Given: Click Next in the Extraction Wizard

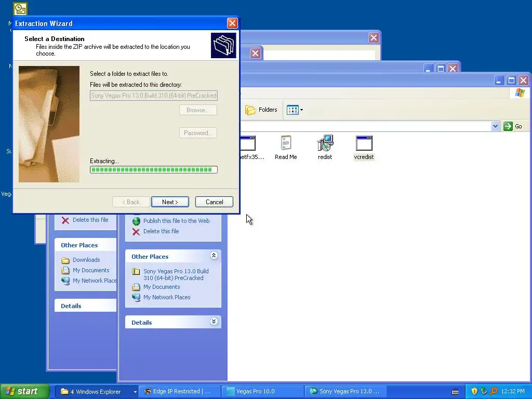Looking at the screenshot, I should click(x=170, y=202).
